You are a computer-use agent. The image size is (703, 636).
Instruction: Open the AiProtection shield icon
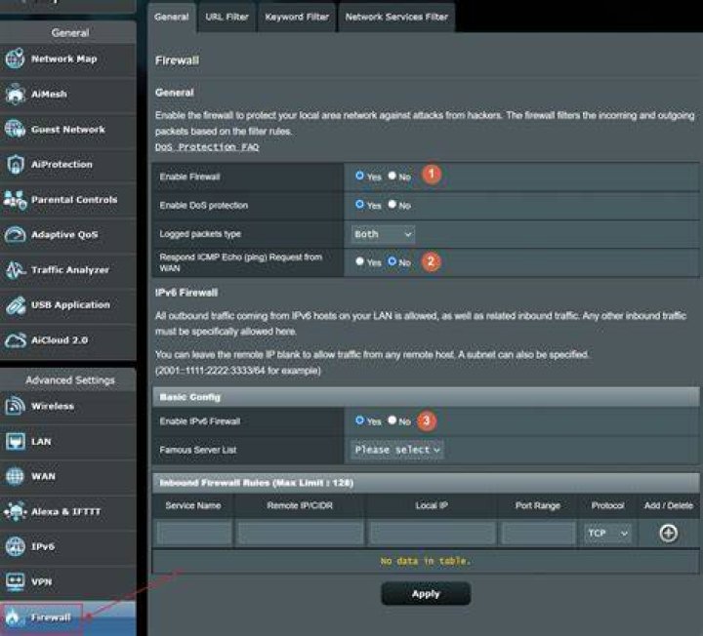coord(15,165)
